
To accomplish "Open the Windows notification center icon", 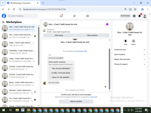I will (x=146, y=110).
